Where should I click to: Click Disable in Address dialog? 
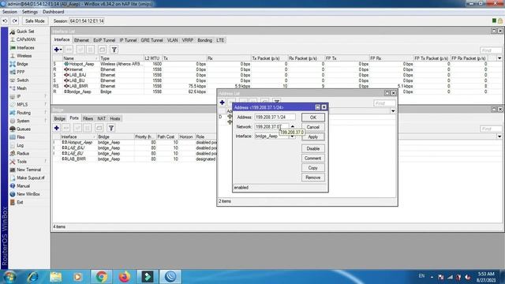point(313,149)
